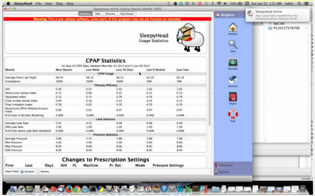This screenshot has width=315, height=196.
Task: Open the Daily magnifying glass icon in Navigation
Action: (233, 45)
